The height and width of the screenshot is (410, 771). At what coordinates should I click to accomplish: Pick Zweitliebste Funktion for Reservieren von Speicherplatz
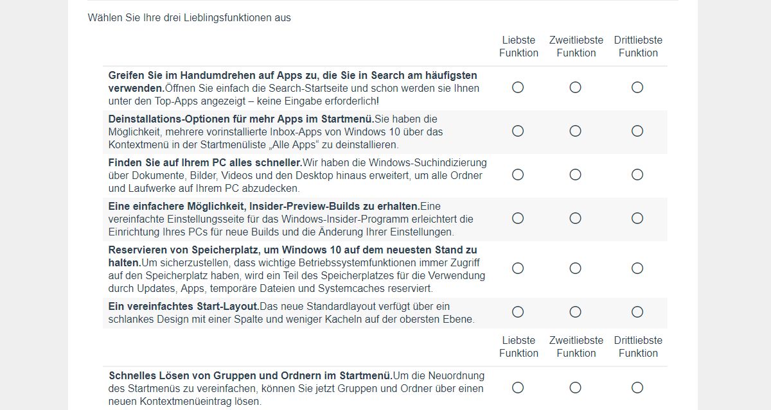click(576, 268)
